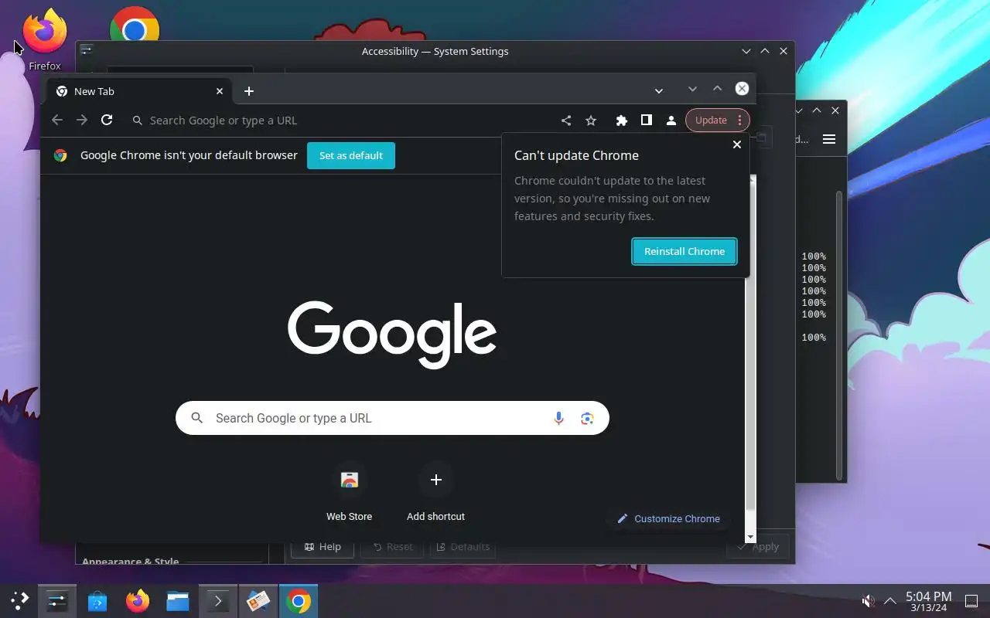Screen dimensions: 990x618
Task: Focus the Chrome address bar
Action: pos(340,121)
